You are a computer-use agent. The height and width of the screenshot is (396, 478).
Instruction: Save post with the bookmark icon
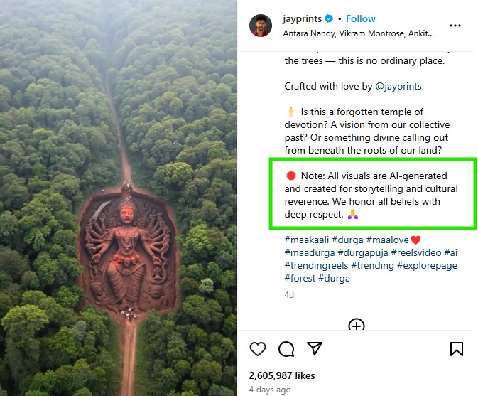457,349
